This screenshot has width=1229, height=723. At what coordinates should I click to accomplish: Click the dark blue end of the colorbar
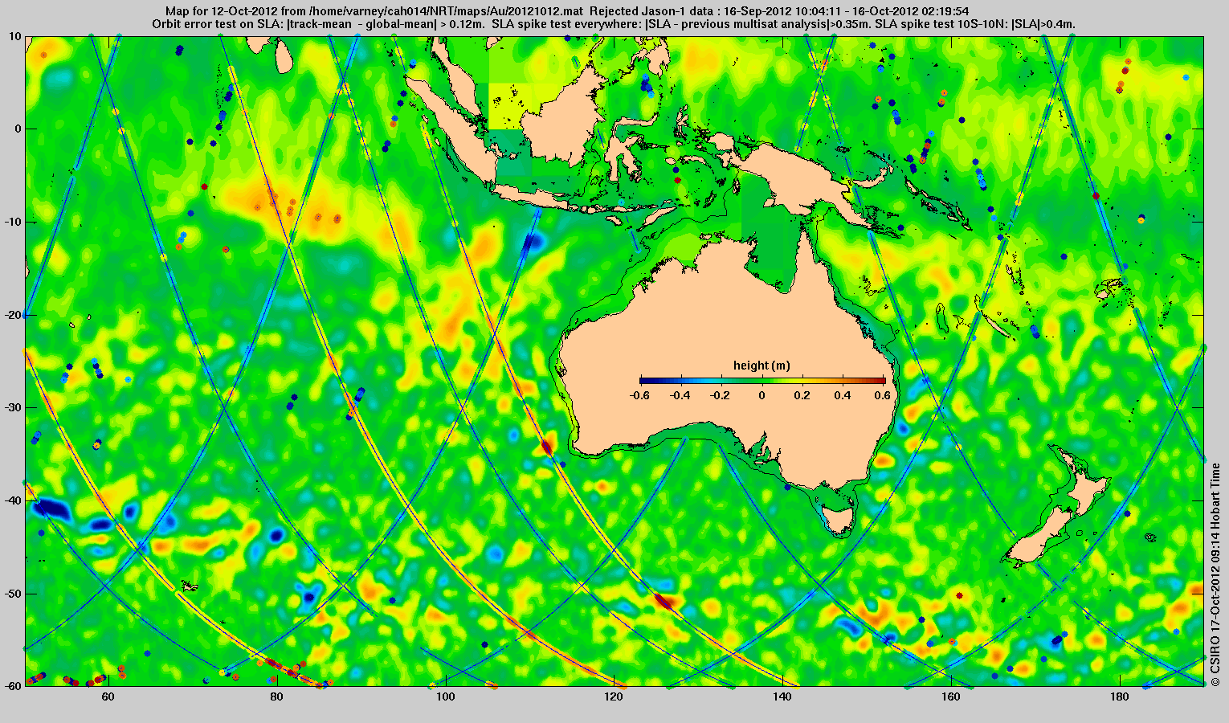point(645,381)
